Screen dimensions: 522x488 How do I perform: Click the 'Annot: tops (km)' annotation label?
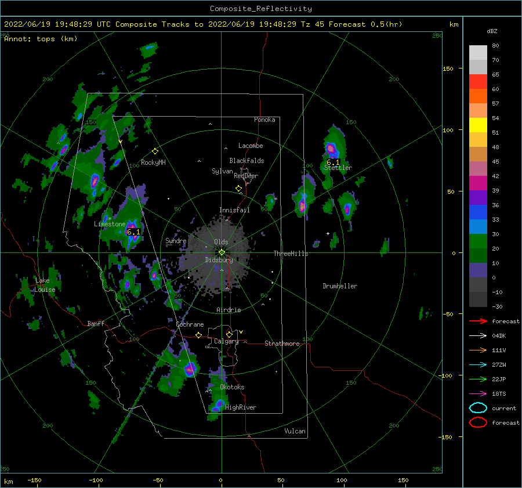click(41, 39)
